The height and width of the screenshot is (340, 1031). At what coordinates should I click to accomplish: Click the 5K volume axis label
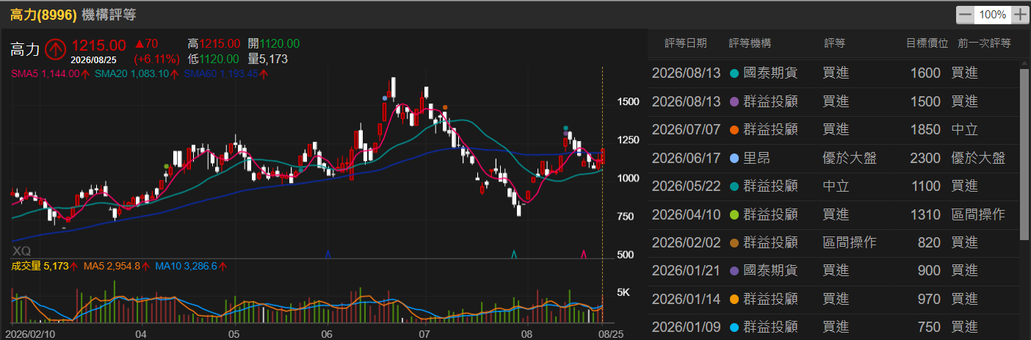(x=623, y=292)
